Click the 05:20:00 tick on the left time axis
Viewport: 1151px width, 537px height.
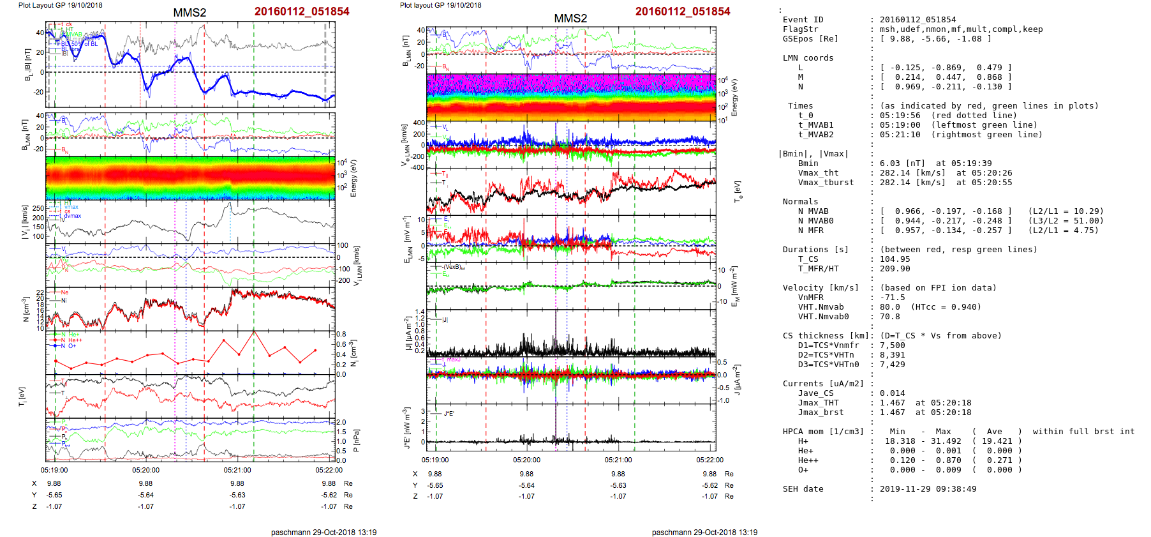(x=145, y=470)
